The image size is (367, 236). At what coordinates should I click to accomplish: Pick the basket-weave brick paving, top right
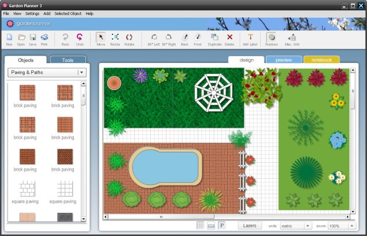65,93
